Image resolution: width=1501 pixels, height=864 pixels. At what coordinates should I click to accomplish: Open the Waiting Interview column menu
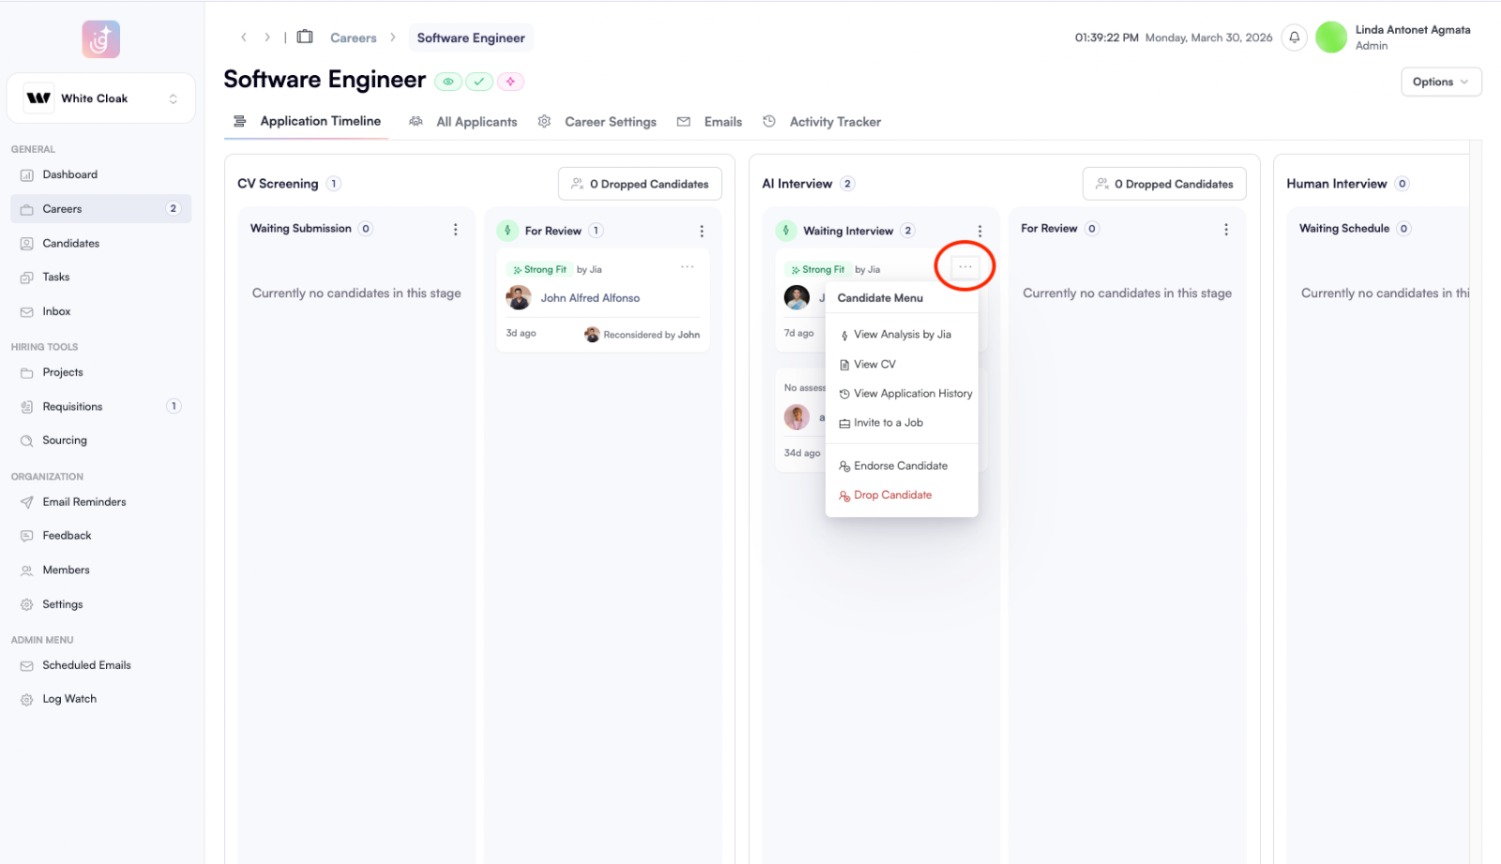(x=979, y=231)
